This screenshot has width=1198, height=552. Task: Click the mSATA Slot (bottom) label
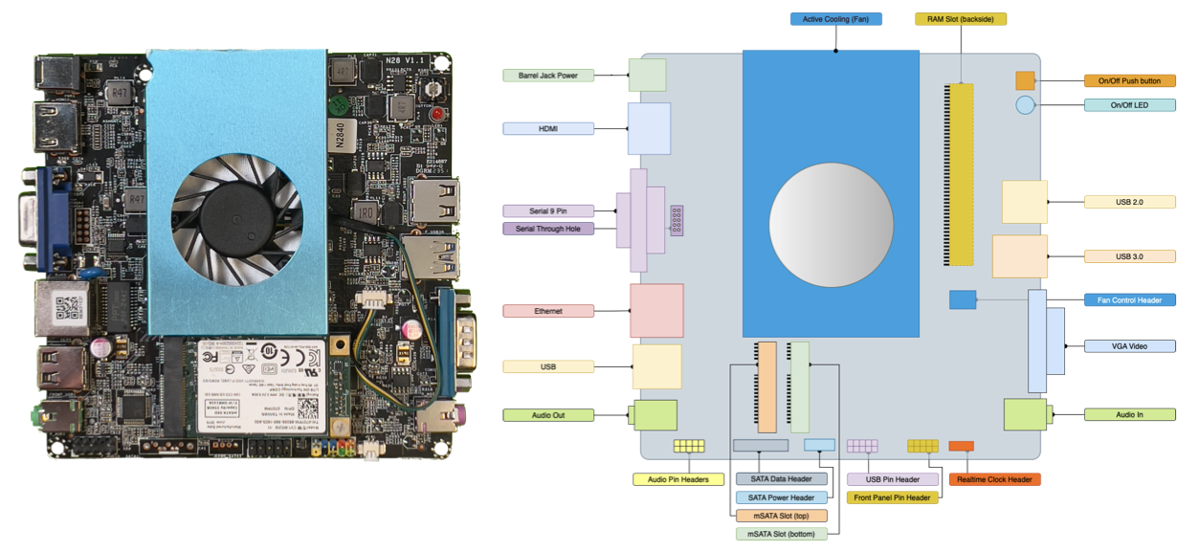coord(781,534)
